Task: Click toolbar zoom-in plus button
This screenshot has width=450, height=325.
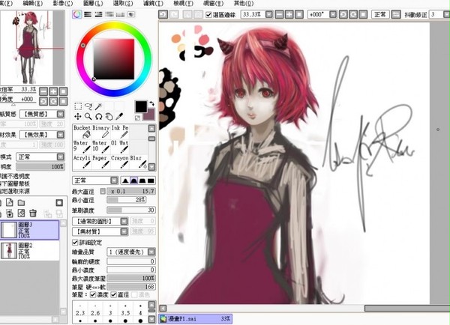Action: pos(289,14)
